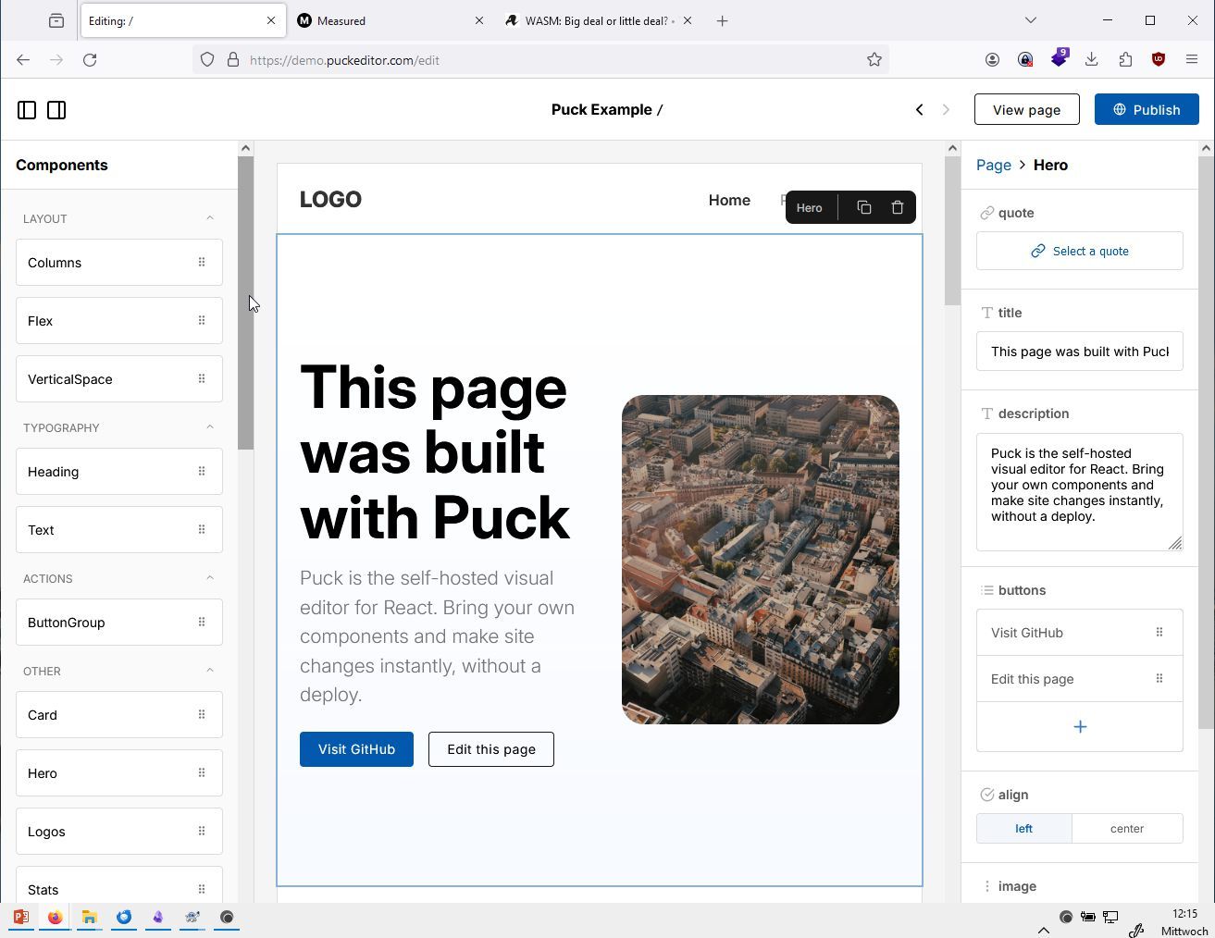
Task: Collapse the OTHER section
Action: click(209, 671)
